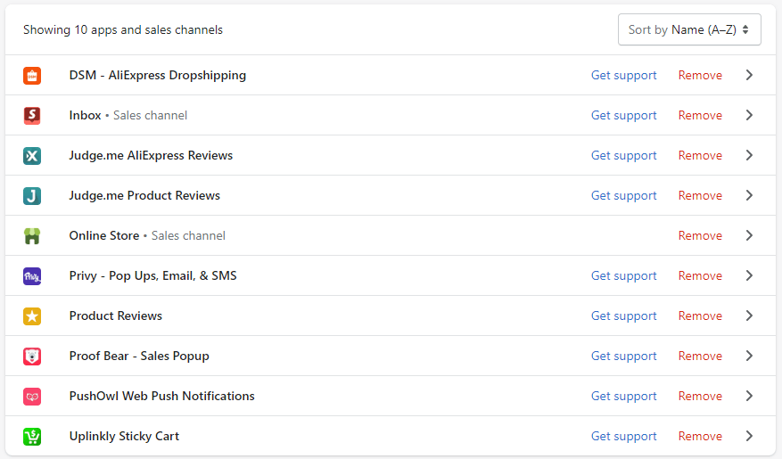782x459 pixels.
Task: Open Get support for PushOwl notifications
Action: (x=623, y=397)
